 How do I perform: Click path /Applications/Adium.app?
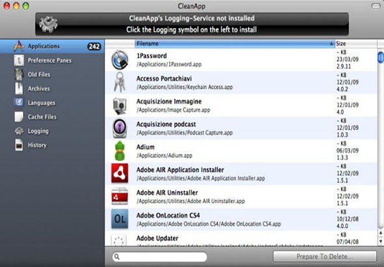pos(164,155)
